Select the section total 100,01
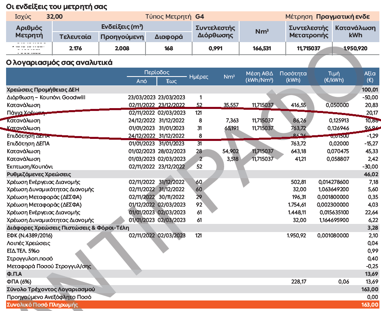The width and height of the screenshot is (381, 311). tap(370, 89)
